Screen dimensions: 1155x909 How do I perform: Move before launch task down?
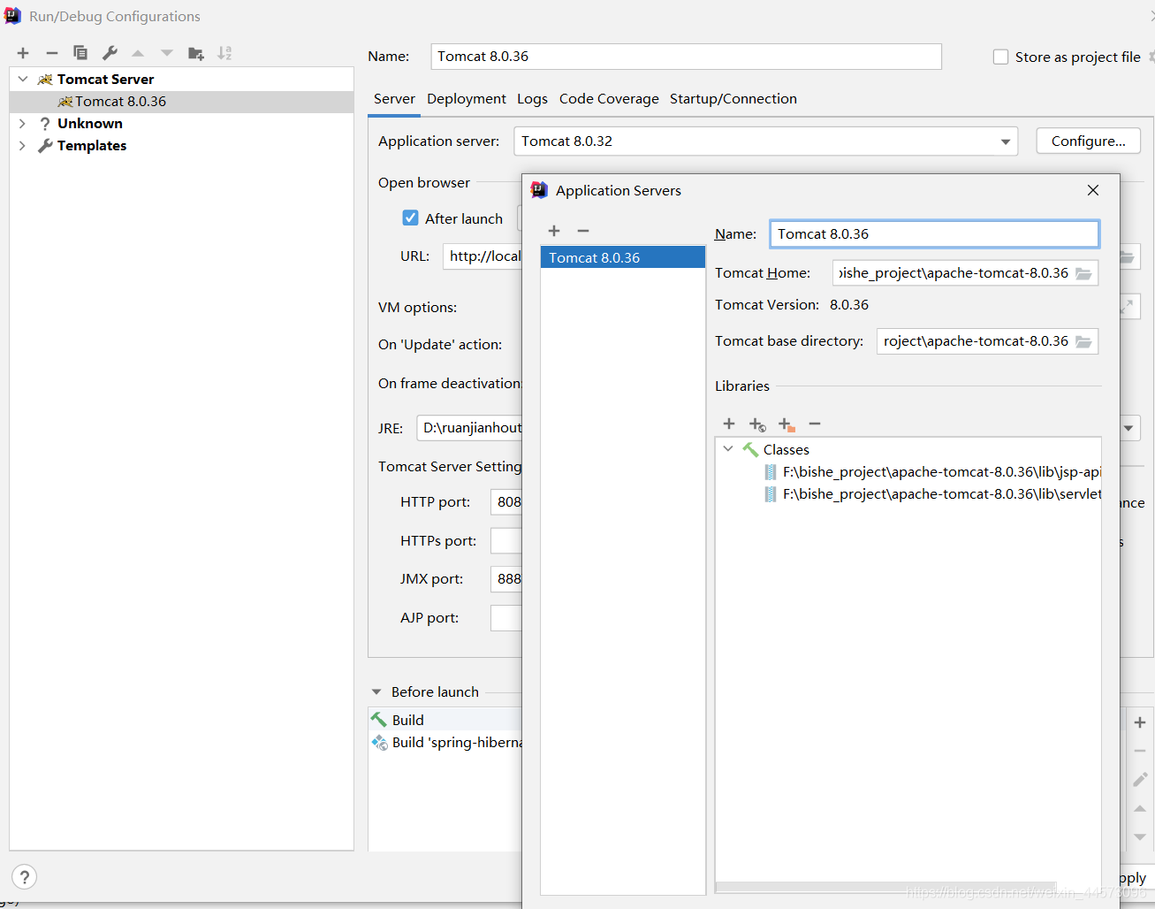click(x=1140, y=836)
